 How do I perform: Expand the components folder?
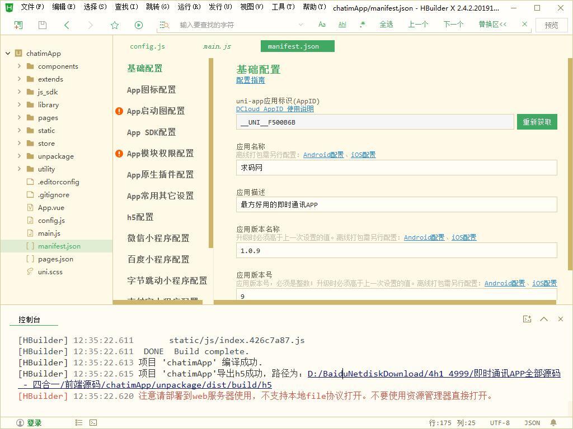19,66
